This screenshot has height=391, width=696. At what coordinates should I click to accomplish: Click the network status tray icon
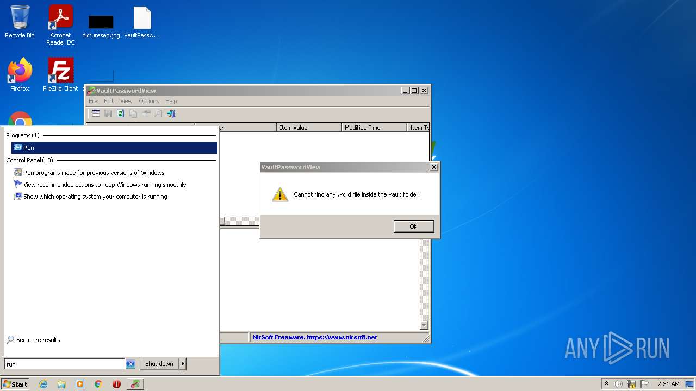631,384
